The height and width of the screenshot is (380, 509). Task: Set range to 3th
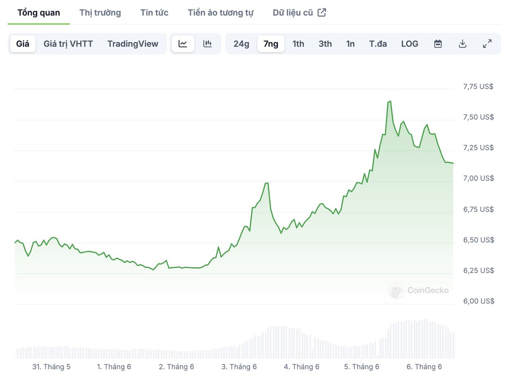pos(325,44)
